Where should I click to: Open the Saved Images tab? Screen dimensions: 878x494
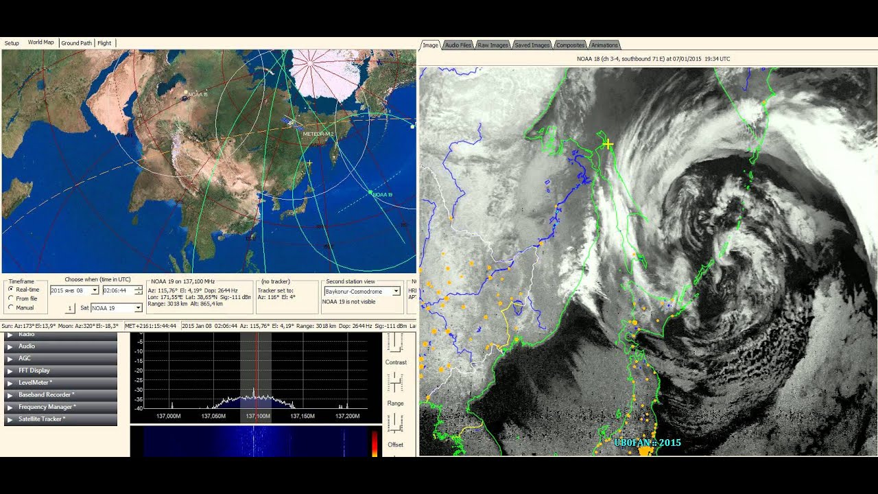tap(532, 45)
